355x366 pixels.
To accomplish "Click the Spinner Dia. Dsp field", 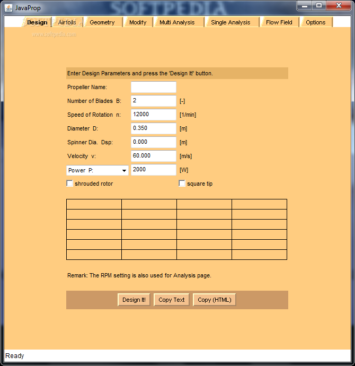I will click(154, 142).
